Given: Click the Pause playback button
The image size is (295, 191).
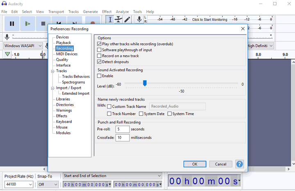Looking at the screenshot, I should click(x=12, y=24).
